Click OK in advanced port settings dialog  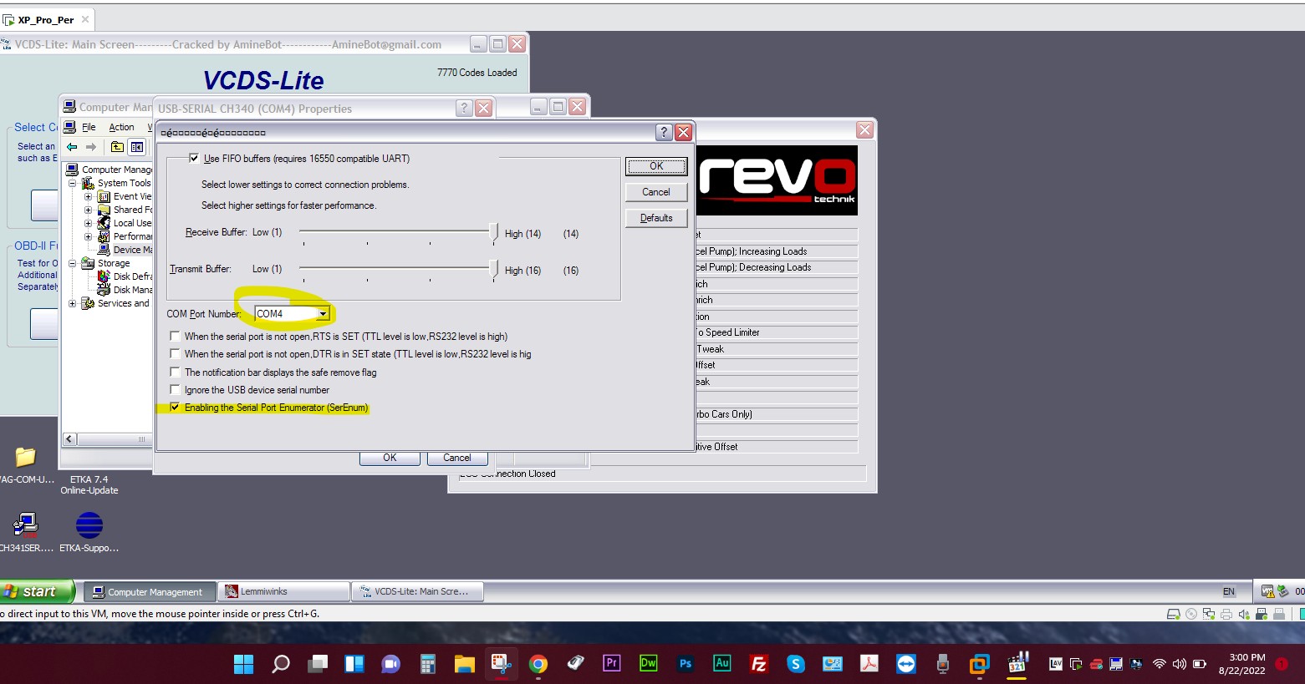coord(656,166)
